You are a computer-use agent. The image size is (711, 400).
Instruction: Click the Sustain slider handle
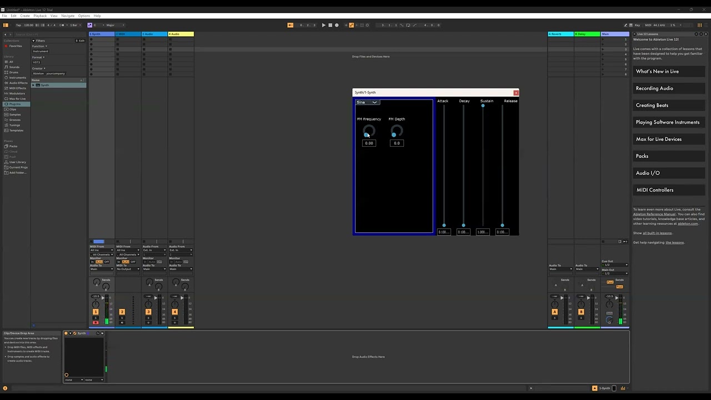(483, 106)
